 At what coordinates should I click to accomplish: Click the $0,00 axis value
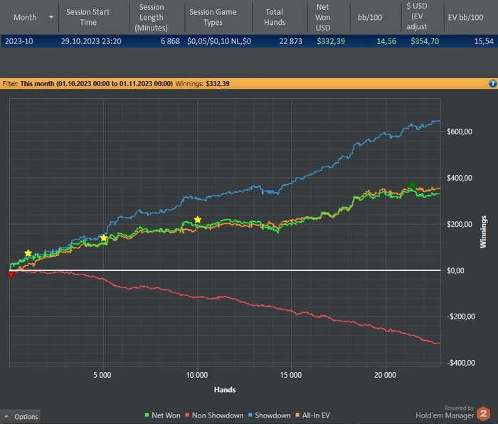coord(455,270)
